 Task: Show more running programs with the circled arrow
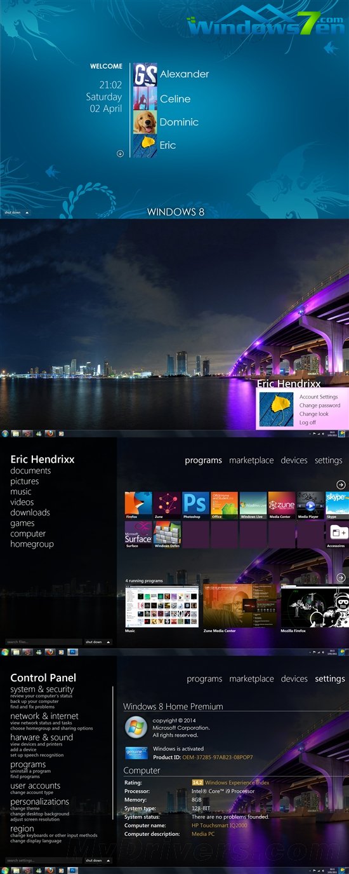coord(341,578)
